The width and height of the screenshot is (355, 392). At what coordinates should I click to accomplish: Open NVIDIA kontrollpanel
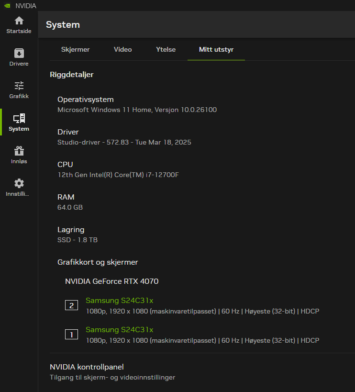click(x=87, y=367)
